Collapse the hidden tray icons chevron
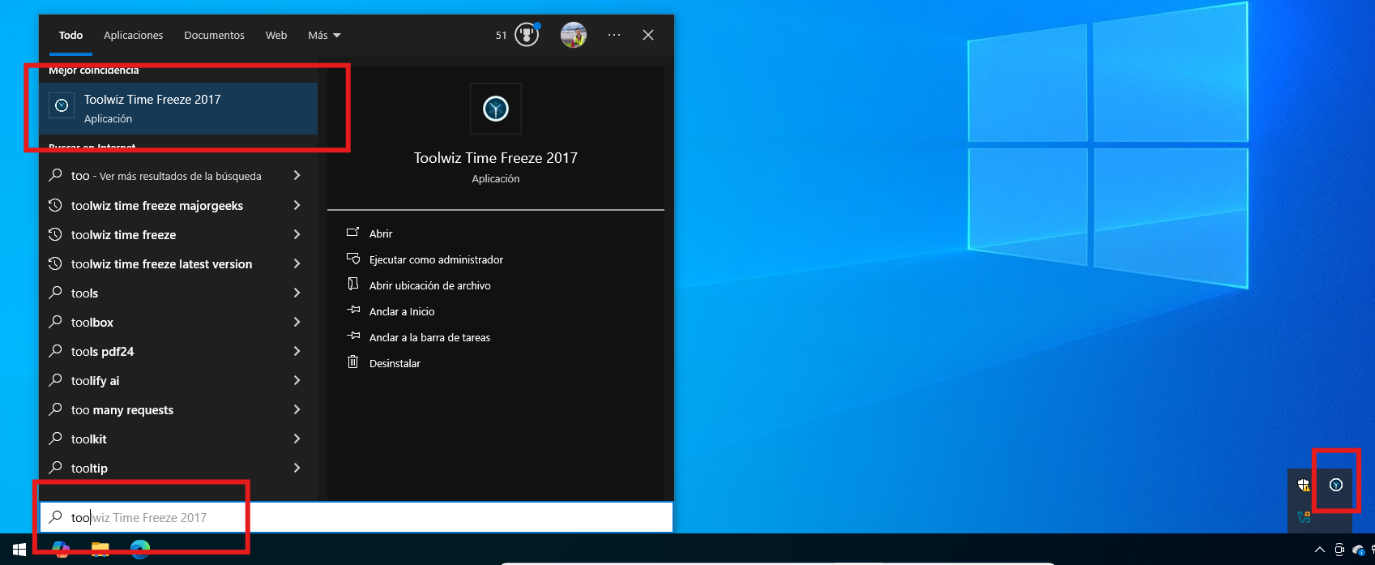Screen dimensions: 1375x565 (x=1319, y=550)
